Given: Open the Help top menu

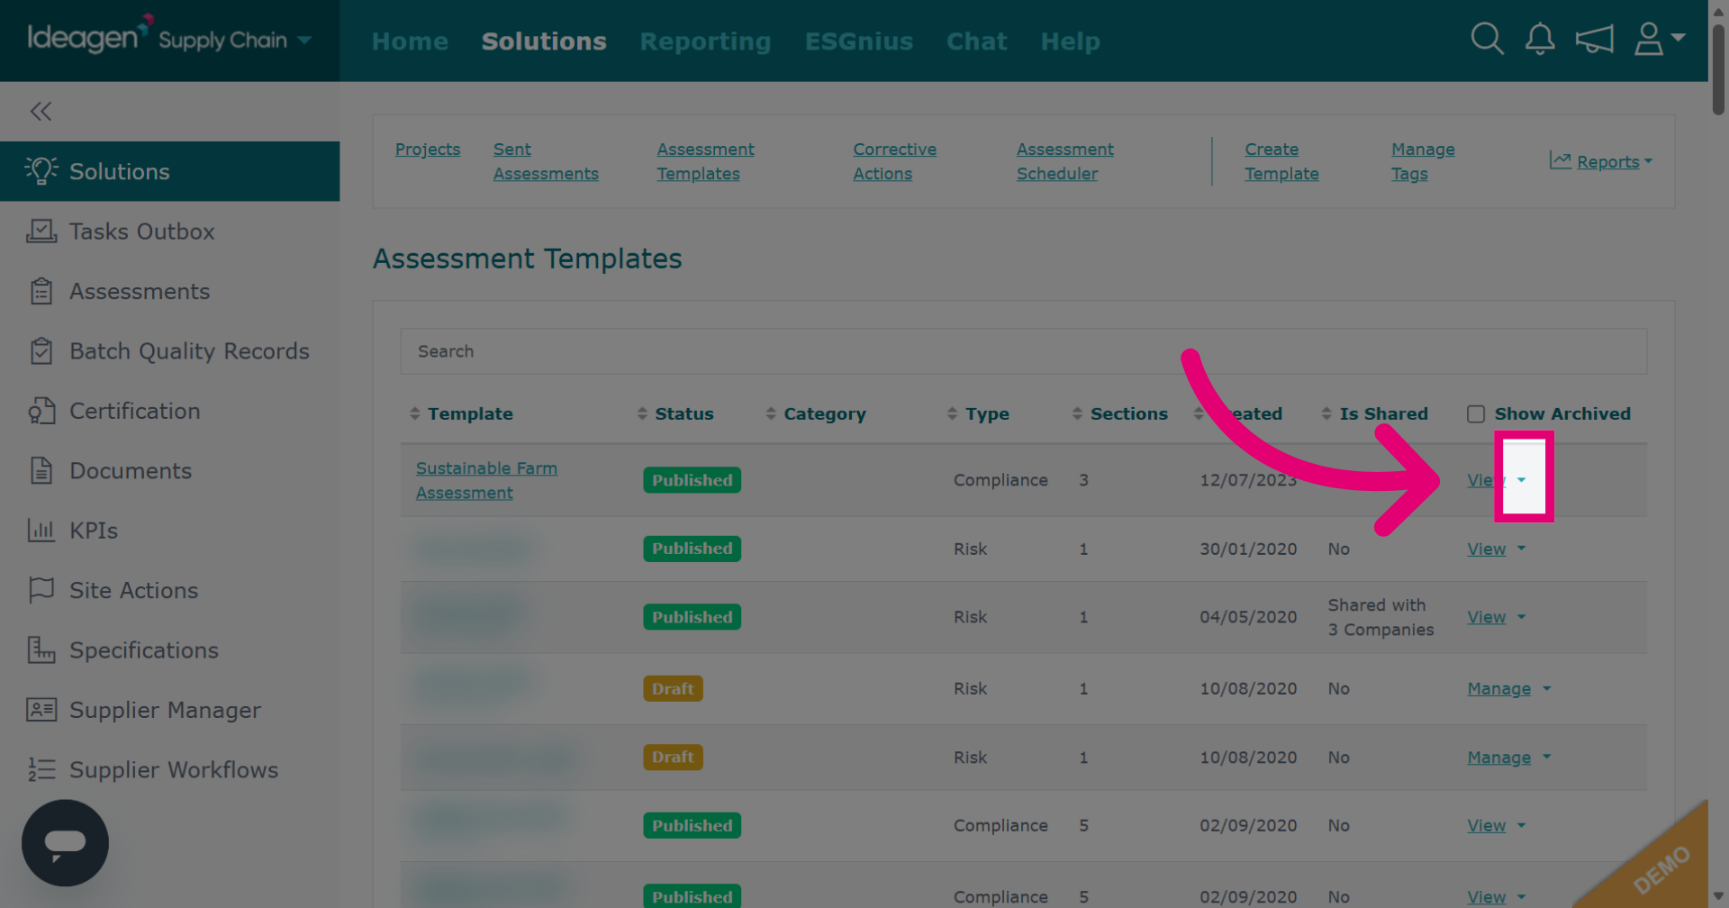Looking at the screenshot, I should point(1071,41).
